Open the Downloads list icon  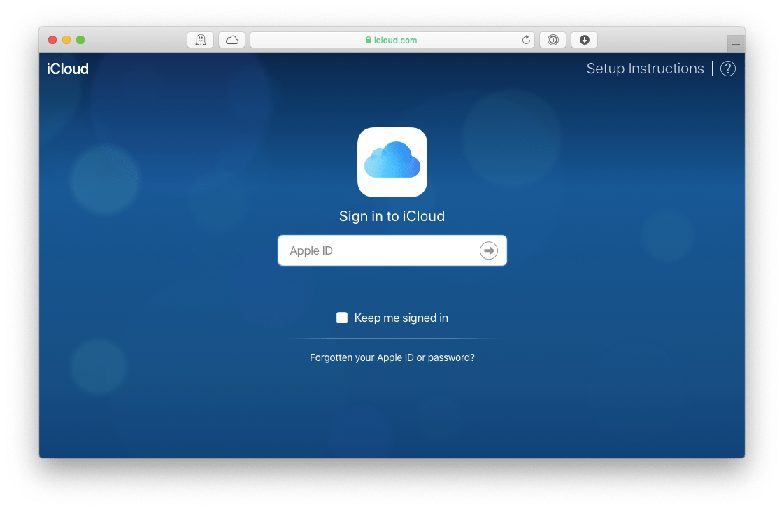[584, 40]
